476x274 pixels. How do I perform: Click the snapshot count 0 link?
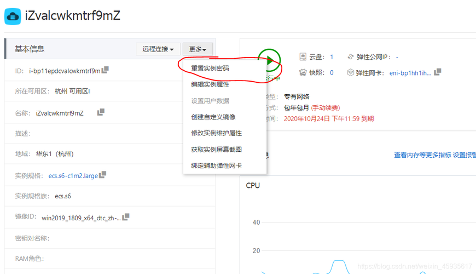tap(332, 73)
